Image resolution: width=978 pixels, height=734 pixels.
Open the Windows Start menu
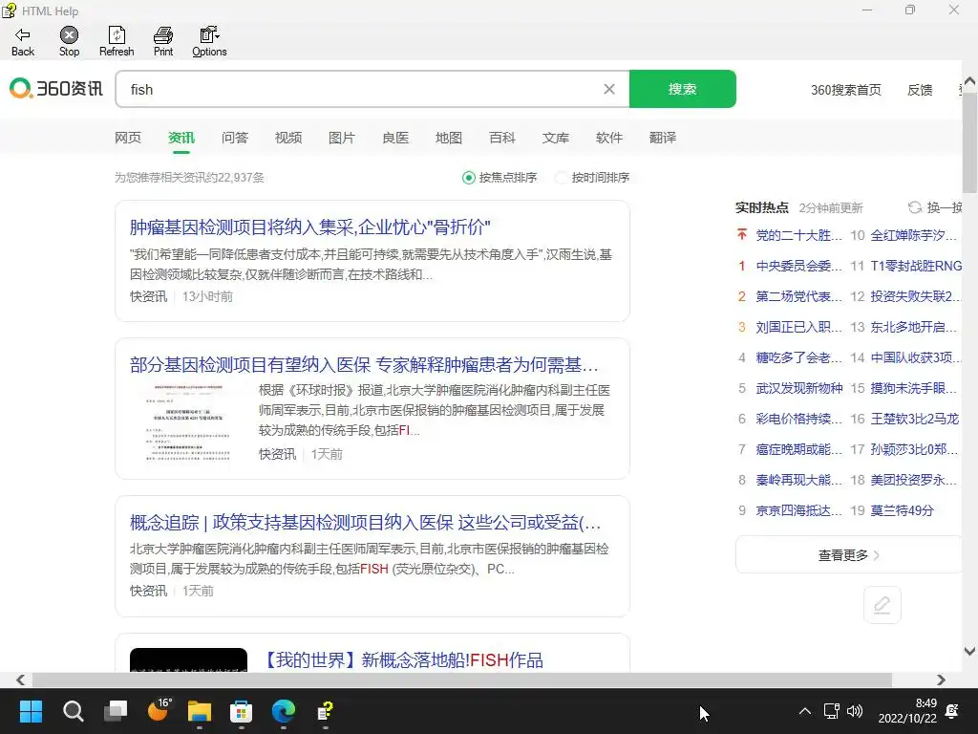(31, 711)
